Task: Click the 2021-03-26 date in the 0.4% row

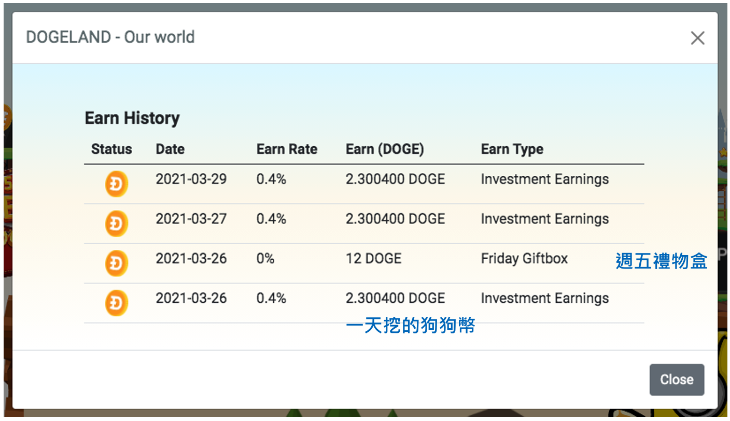Action: pos(191,298)
